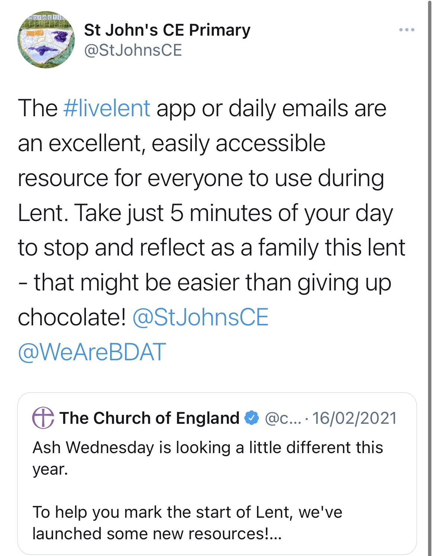
Task: Select The Church of England account name
Action: (x=150, y=418)
